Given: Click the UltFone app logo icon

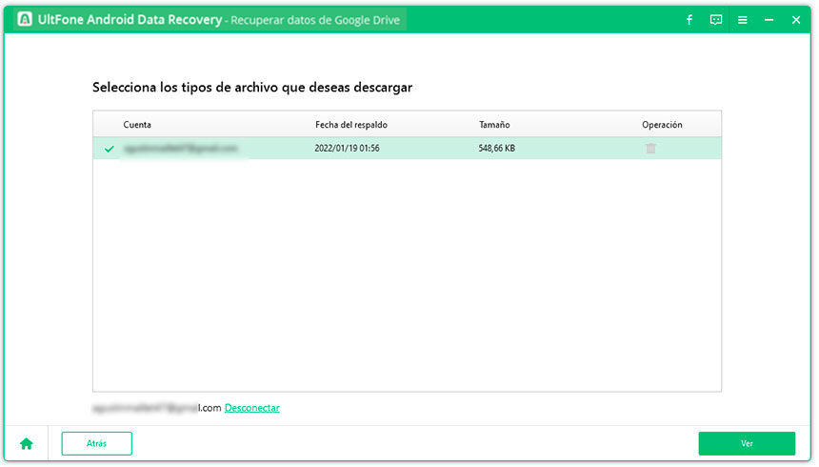Looking at the screenshot, I should point(25,19).
